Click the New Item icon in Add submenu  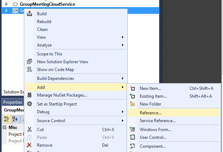click(x=133, y=88)
